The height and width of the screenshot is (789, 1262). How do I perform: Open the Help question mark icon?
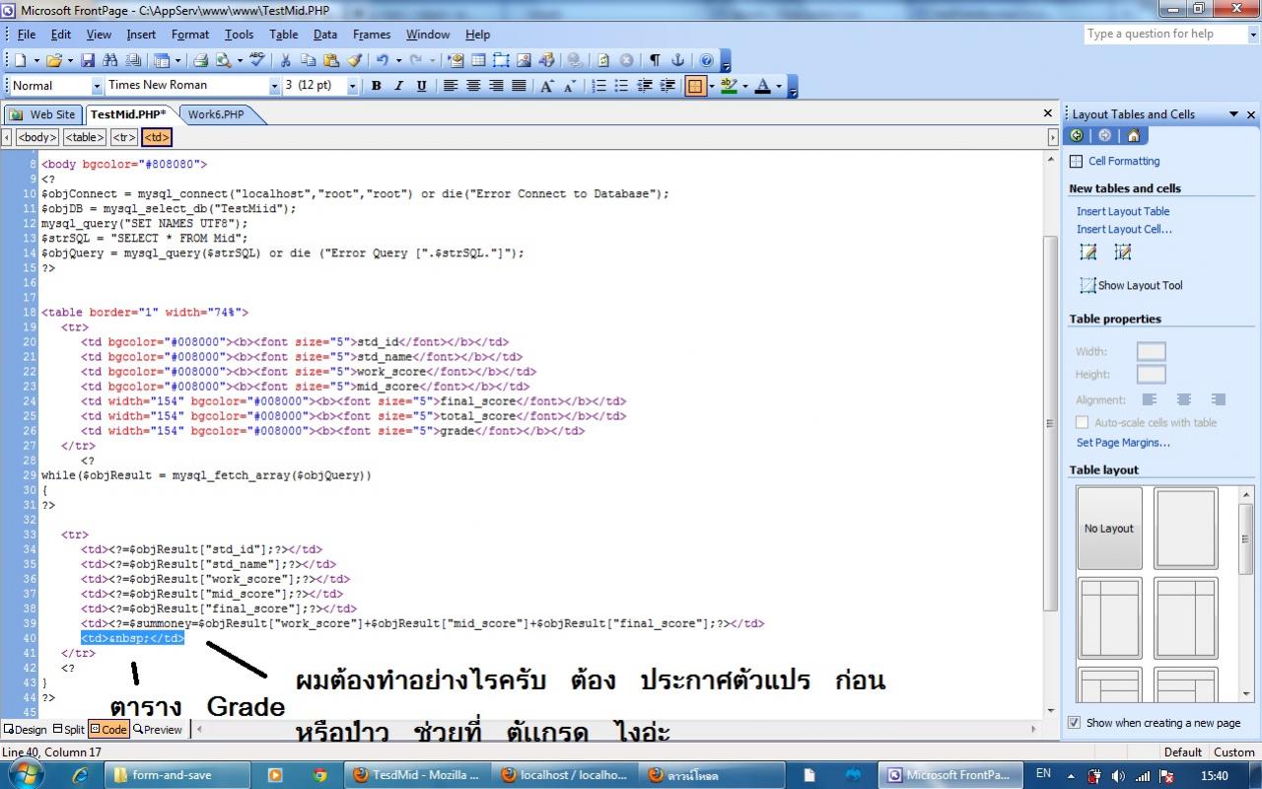[707, 60]
